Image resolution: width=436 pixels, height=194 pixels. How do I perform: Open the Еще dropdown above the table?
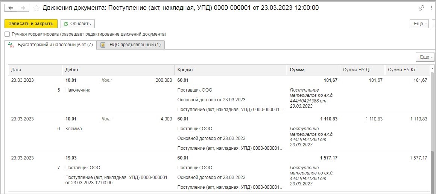point(425,57)
